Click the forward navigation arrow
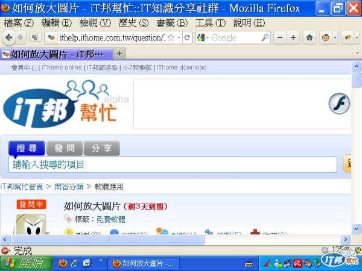 point(21,37)
